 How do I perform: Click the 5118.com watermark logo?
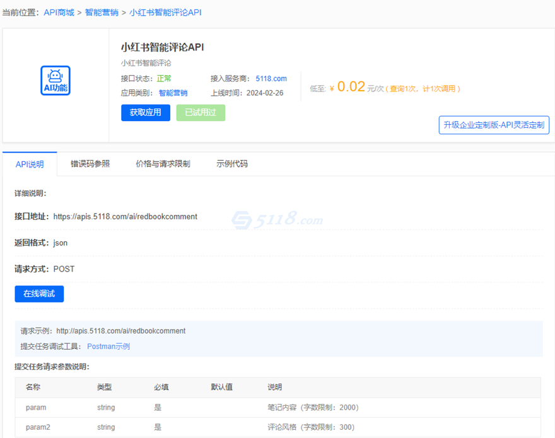pyautogui.click(x=277, y=220)
